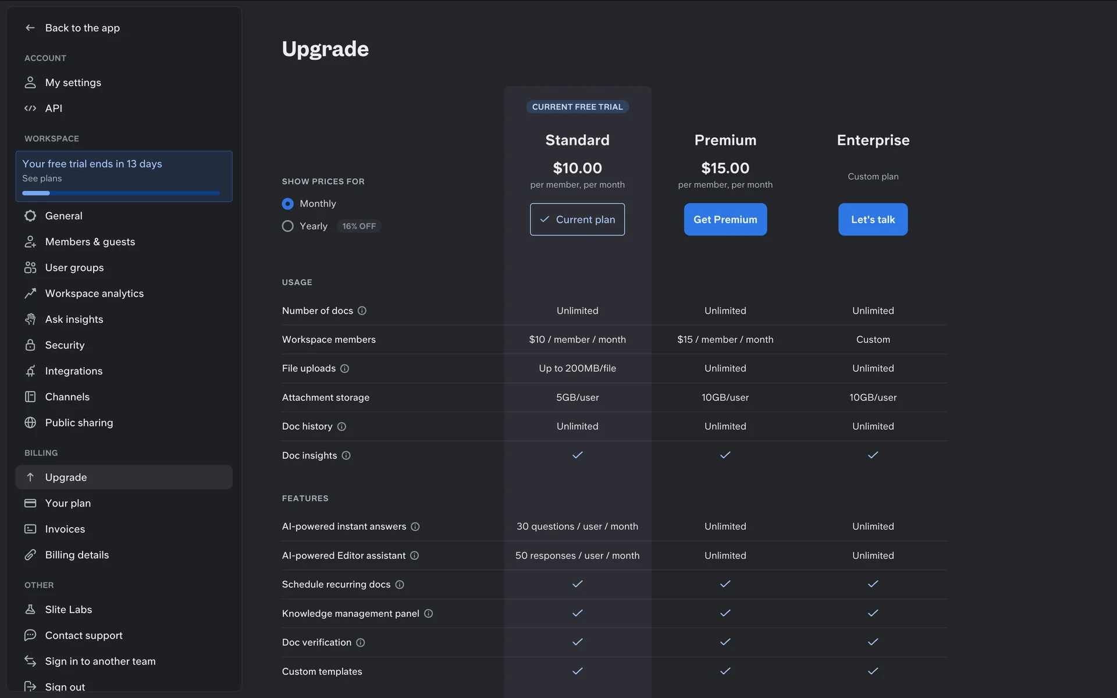Viewport: 1117px width, 698px height.
Task: Open Billing details page
Action: (77, 555)
